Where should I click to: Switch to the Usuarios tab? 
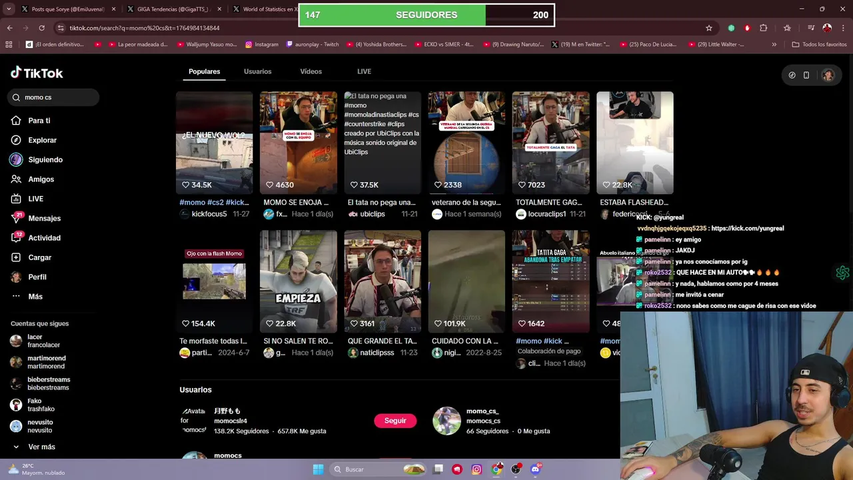[x=257, y=71]
